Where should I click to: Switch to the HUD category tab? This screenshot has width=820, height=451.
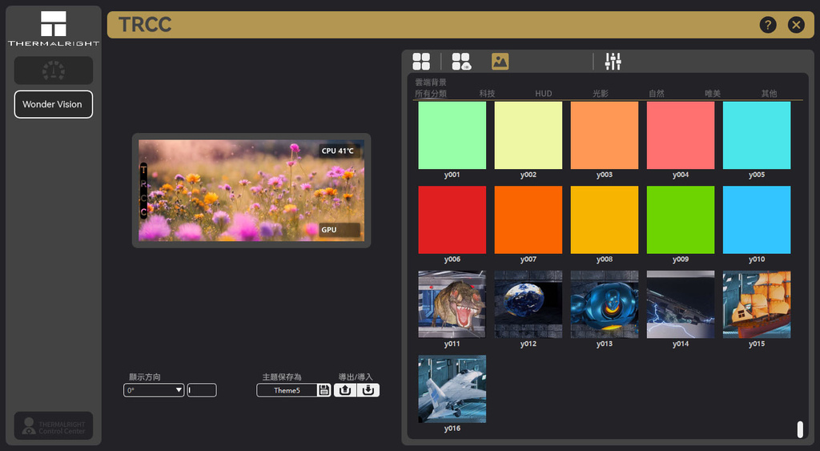click(x=544, y=94)
